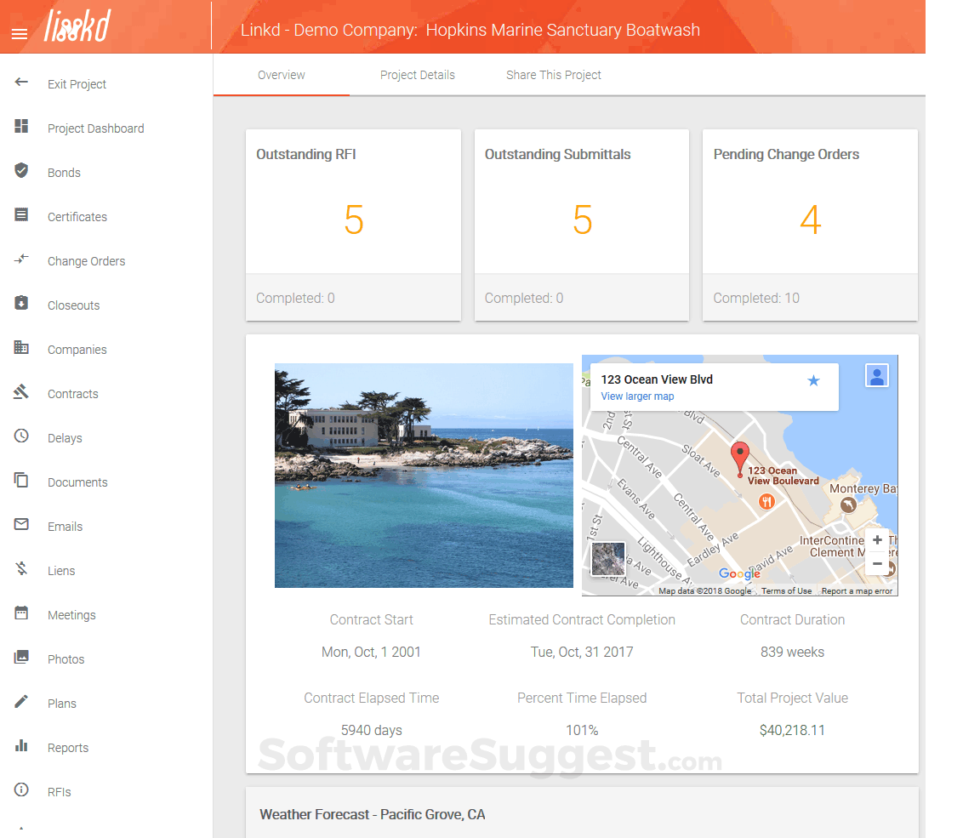Exit the project via sidebar link
Image resolution: width=980 pixels, height=838 pixels.
(77, 83)
